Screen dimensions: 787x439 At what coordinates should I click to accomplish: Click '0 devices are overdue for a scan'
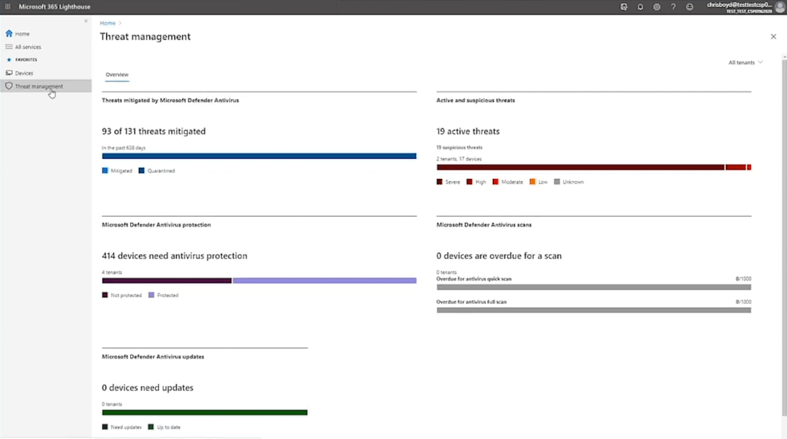(x=499, y=256)
